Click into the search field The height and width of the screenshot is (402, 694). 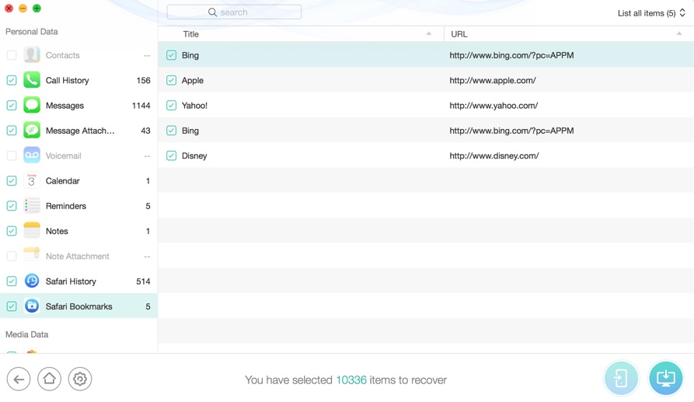click(x=234, y=12)
